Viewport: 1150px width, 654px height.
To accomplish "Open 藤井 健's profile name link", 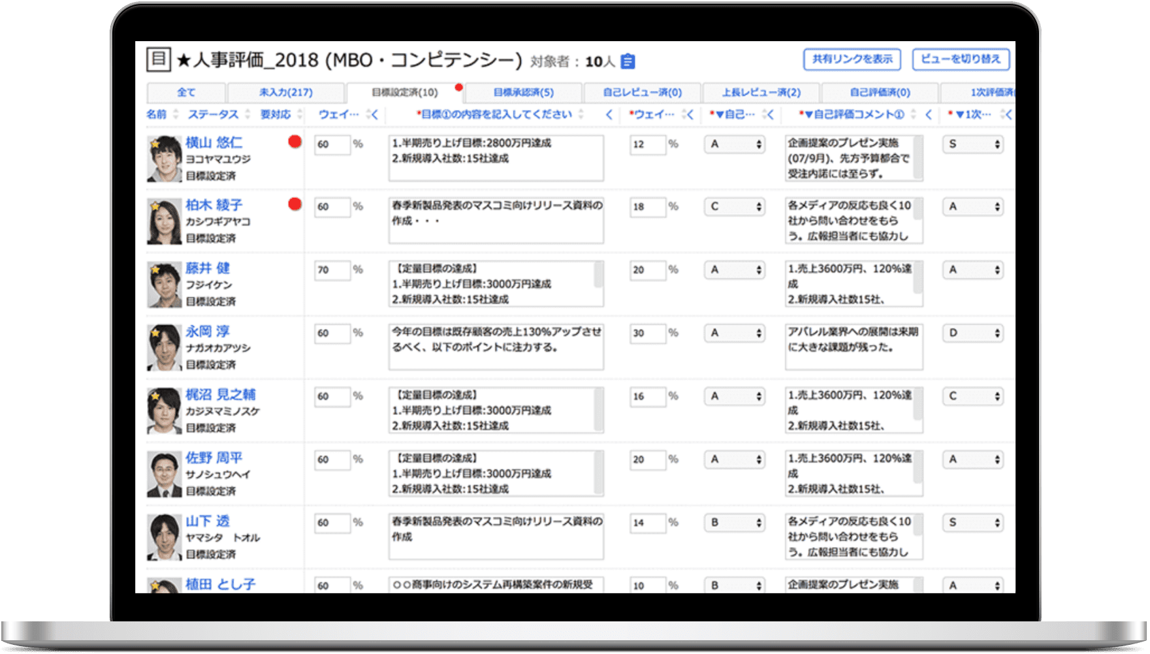I will pos(208,268).
